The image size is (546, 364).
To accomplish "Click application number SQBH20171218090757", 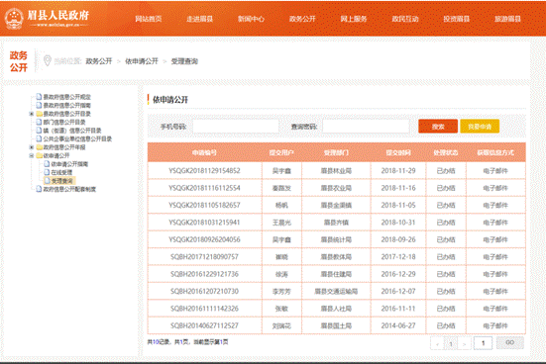I will coord(204,256).
